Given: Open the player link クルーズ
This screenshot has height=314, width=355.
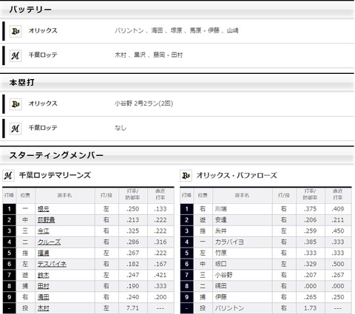Looking at the screenshot, I should pyautogui.click(x=49, y=242).
